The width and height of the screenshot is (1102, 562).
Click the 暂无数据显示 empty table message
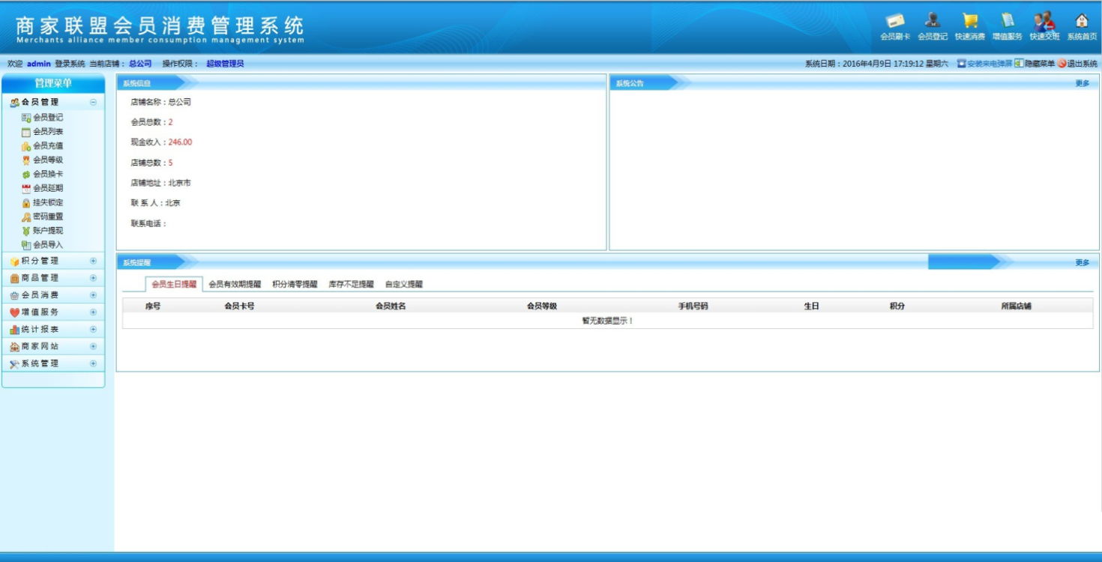[x=608, y=321]
